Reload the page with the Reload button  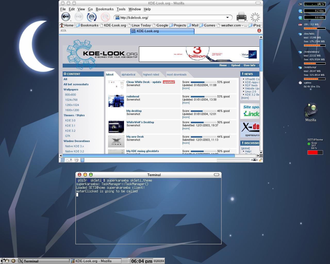click(x=92, y=17)
